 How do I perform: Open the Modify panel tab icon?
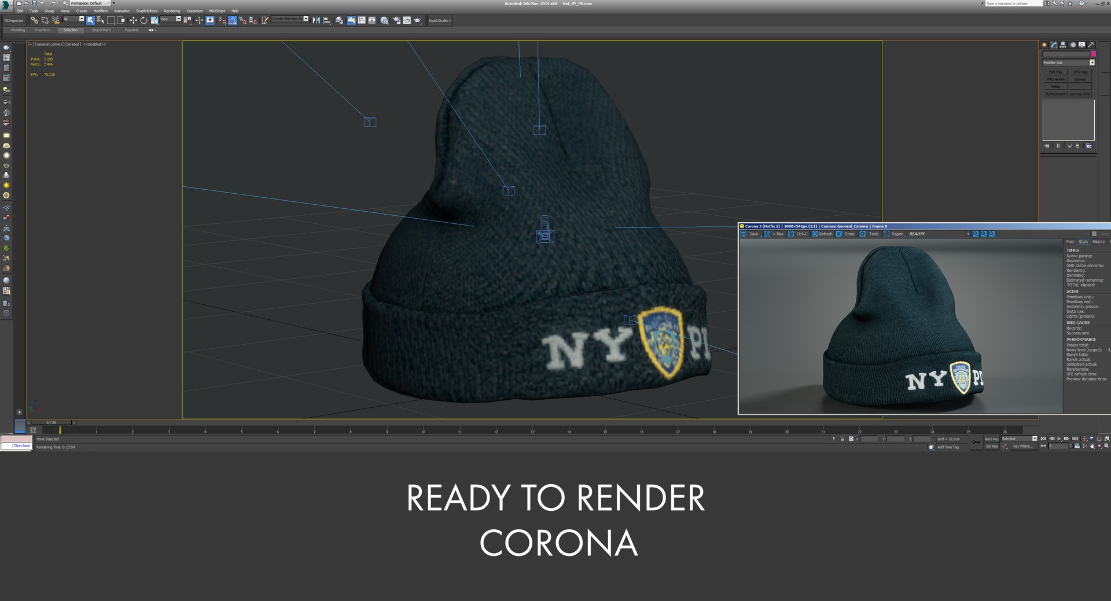point(1054,45)
